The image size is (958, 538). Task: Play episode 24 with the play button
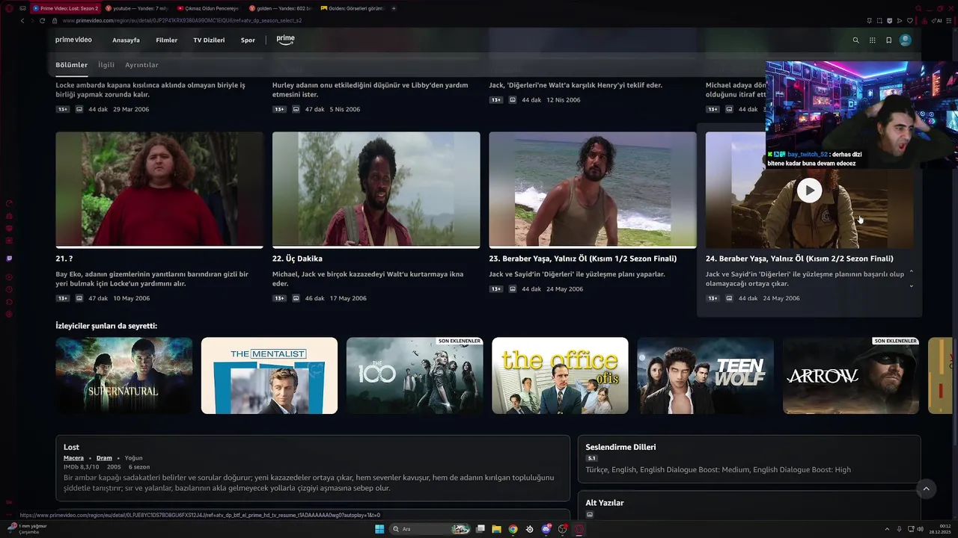click(x=809, y=191)
